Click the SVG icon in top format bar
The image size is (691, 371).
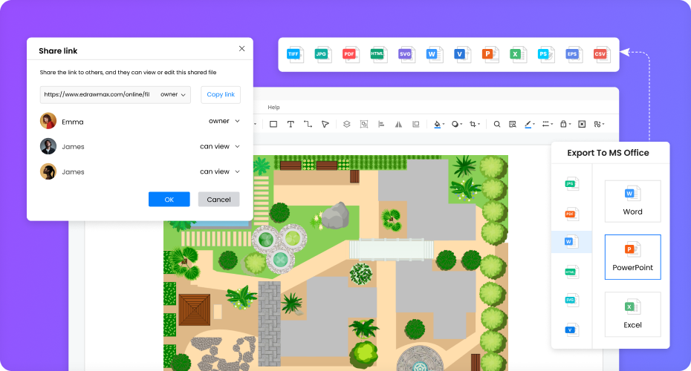406,54
